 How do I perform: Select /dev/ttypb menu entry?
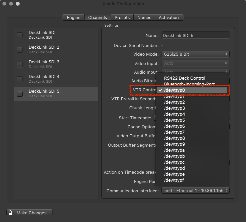(192, 156)
